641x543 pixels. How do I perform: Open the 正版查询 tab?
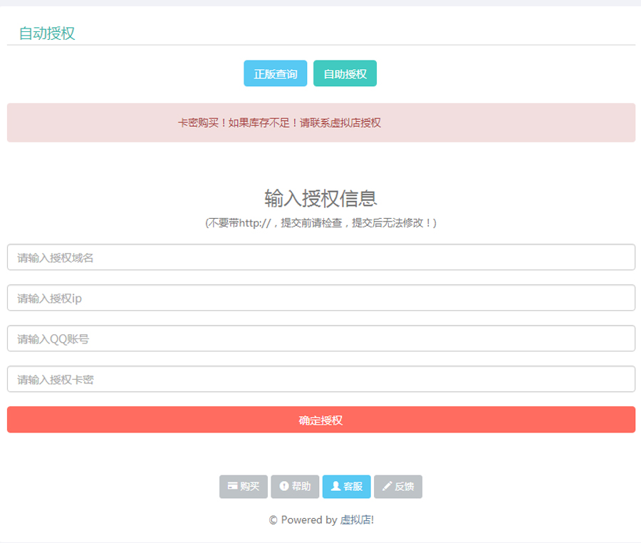pyautogui.click(x=275, y=73)
